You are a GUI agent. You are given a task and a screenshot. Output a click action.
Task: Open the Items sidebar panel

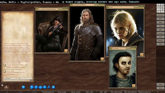(160, 37)
